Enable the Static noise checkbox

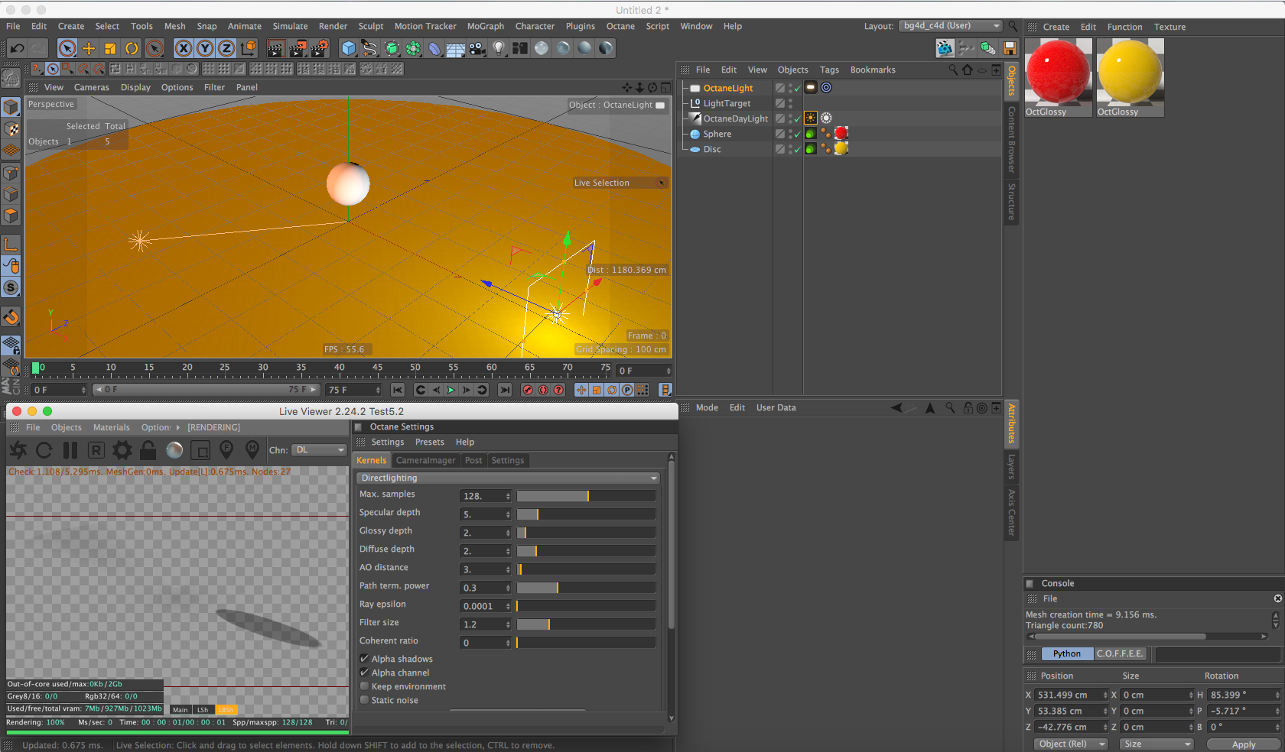[365, 700]
